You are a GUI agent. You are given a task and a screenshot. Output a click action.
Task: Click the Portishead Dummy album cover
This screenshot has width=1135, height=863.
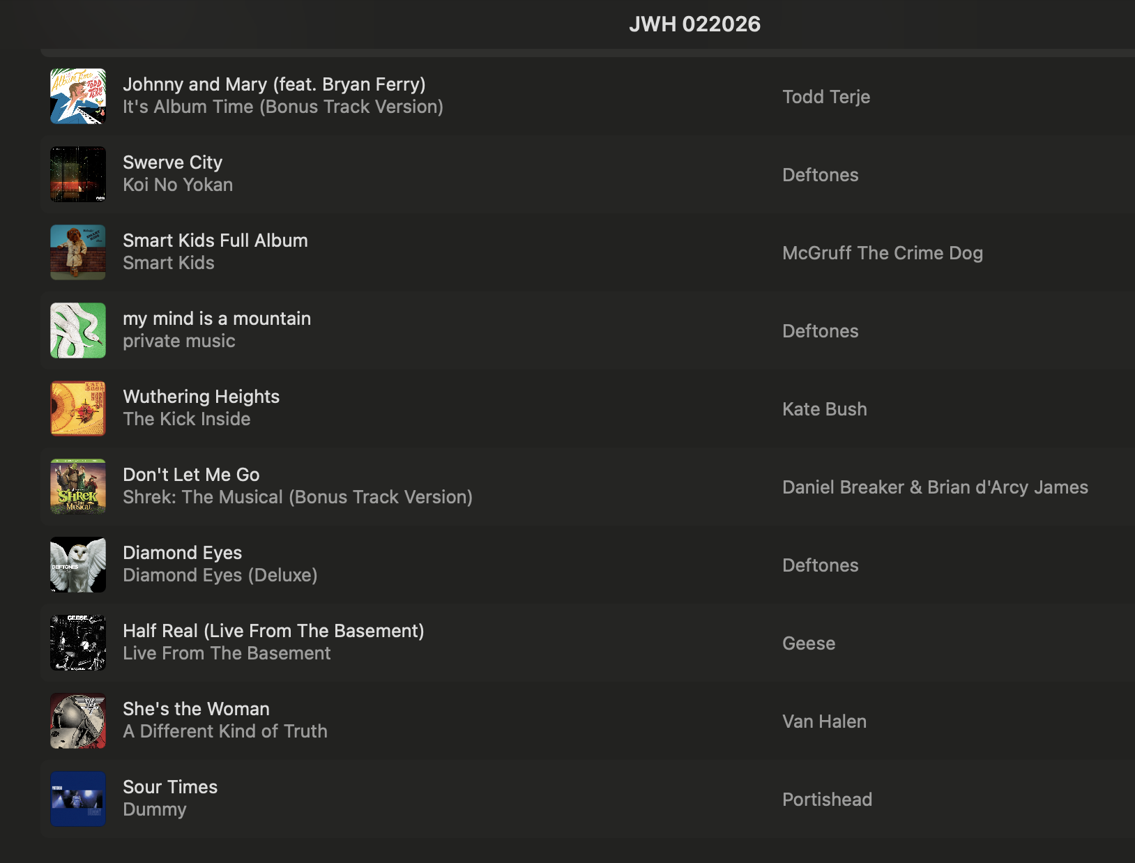78,799
